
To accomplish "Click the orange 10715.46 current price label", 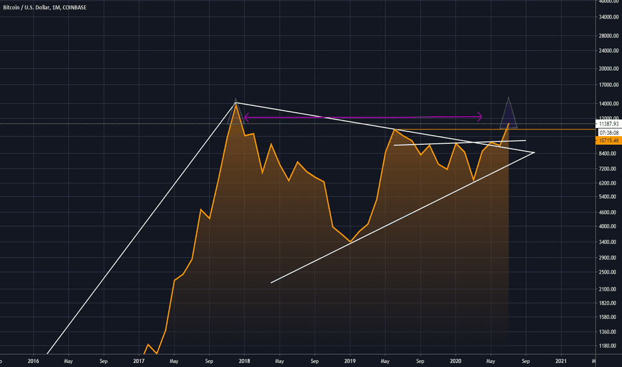I will point(609,140).
